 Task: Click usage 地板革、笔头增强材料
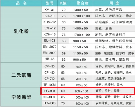click(x=110, y=79)
